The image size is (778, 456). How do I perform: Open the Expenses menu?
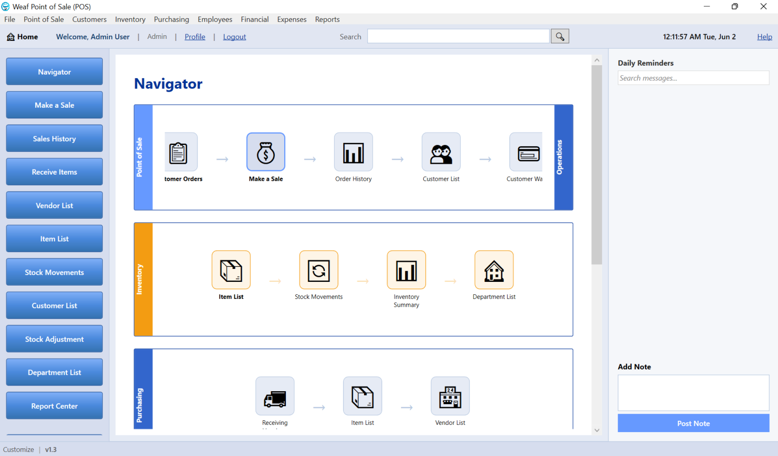pyautogui.click(x=291, y=19)
